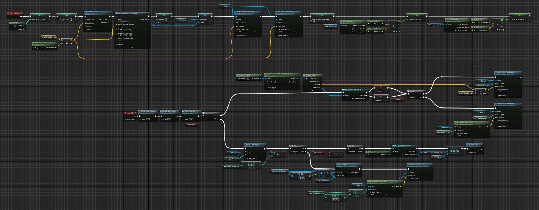The width and height of the screenshot is (539, 210).
Task: Click the Cast To MeshGenerator_BP node icon
Action: pyautogui.click(x=343, y=90)
